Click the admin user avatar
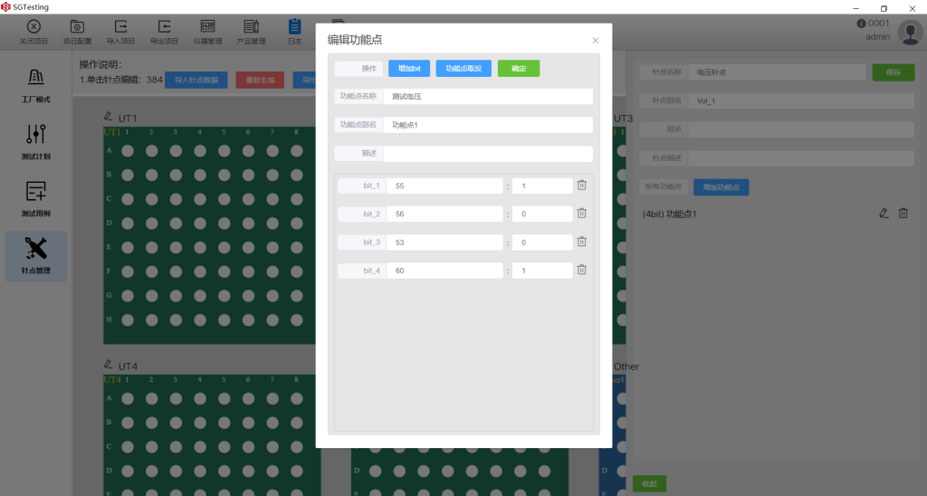The width and height of the screenshot is (927, 496). click(910, 32)
